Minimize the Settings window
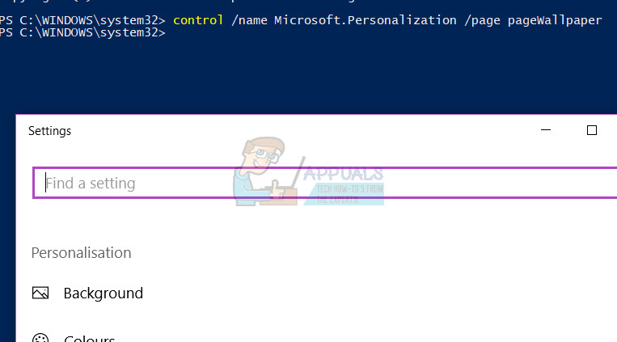The height and width of the screenshot is (342, 617). point(549,130)
